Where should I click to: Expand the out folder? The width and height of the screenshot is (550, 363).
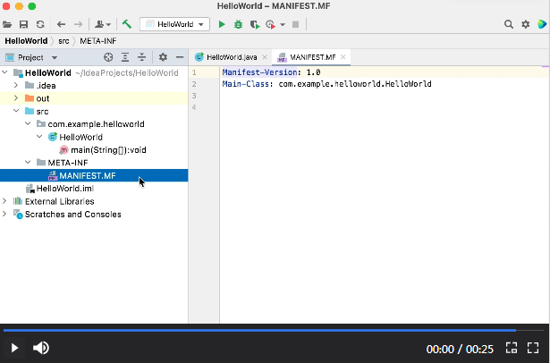coord(16,98)
